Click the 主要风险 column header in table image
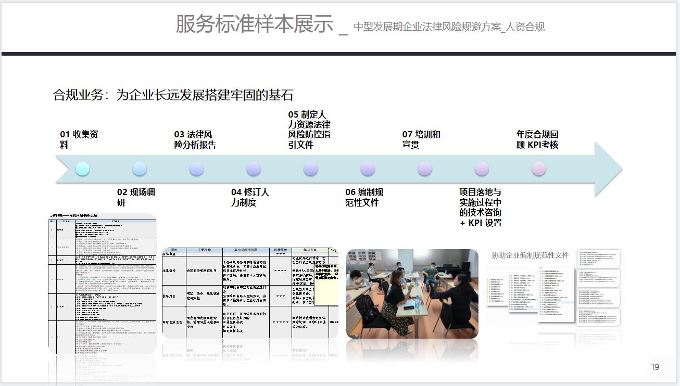Viewport: 680px width, 386px height. [x=204, y=250]
